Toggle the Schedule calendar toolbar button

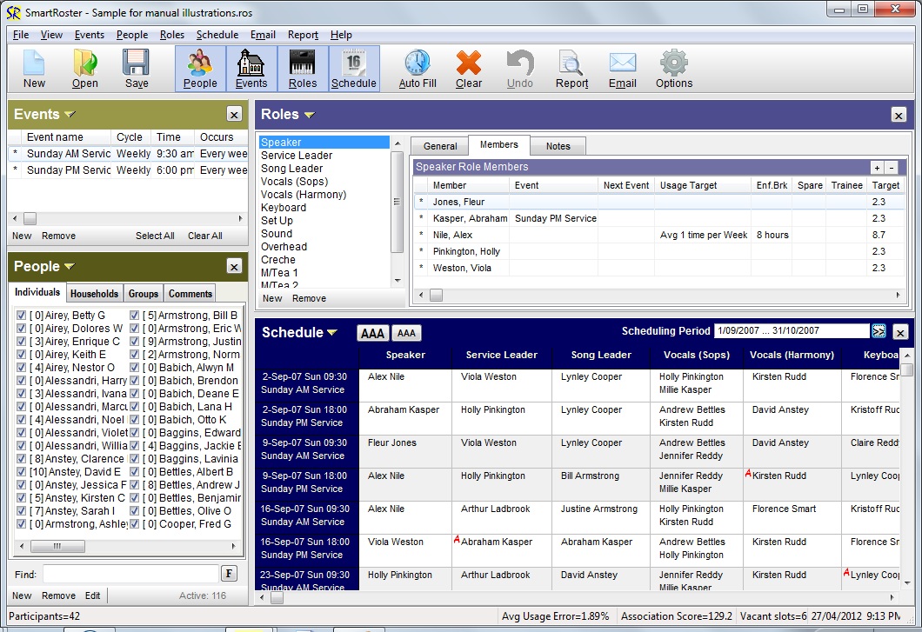pyautogui.click(x=354, y=68)
